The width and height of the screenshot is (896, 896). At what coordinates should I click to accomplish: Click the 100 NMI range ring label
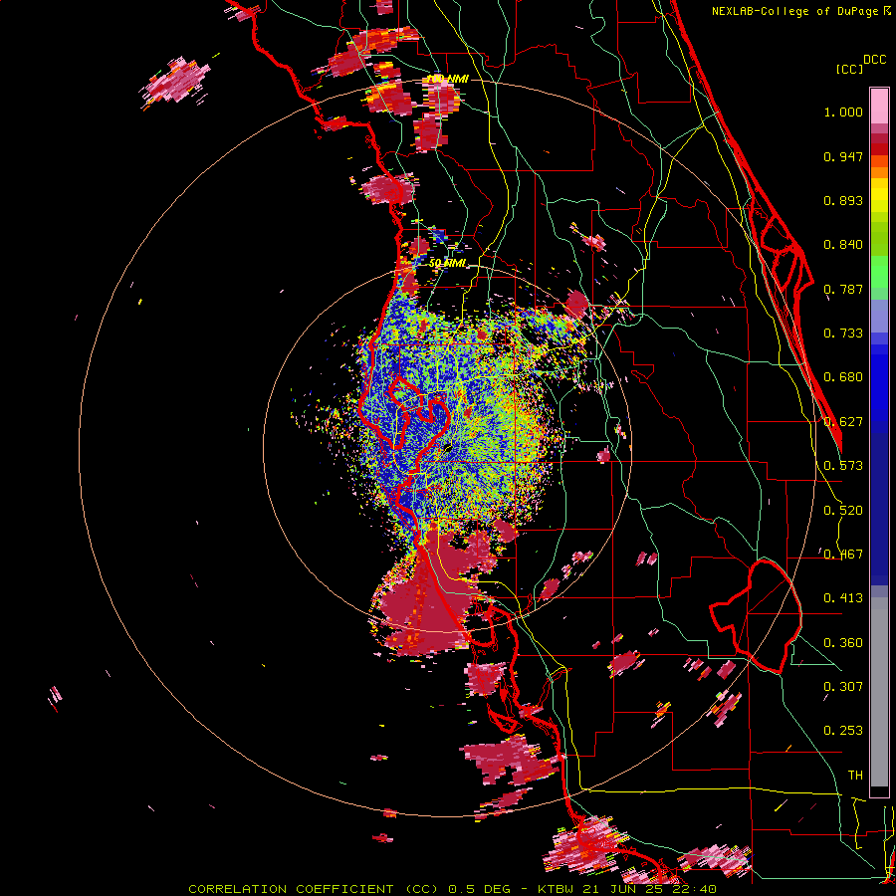447,79
